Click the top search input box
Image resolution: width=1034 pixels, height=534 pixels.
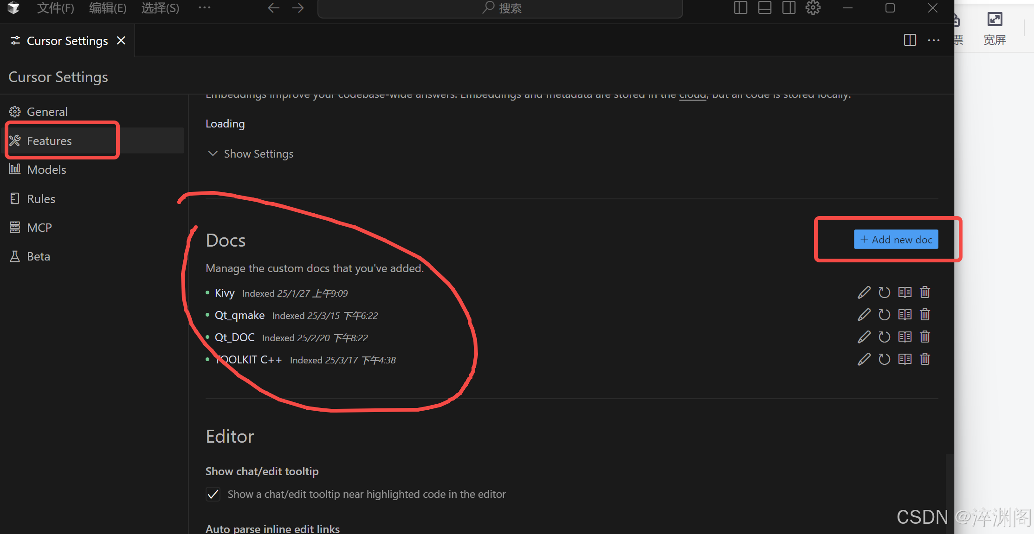(x=500, y=8)
